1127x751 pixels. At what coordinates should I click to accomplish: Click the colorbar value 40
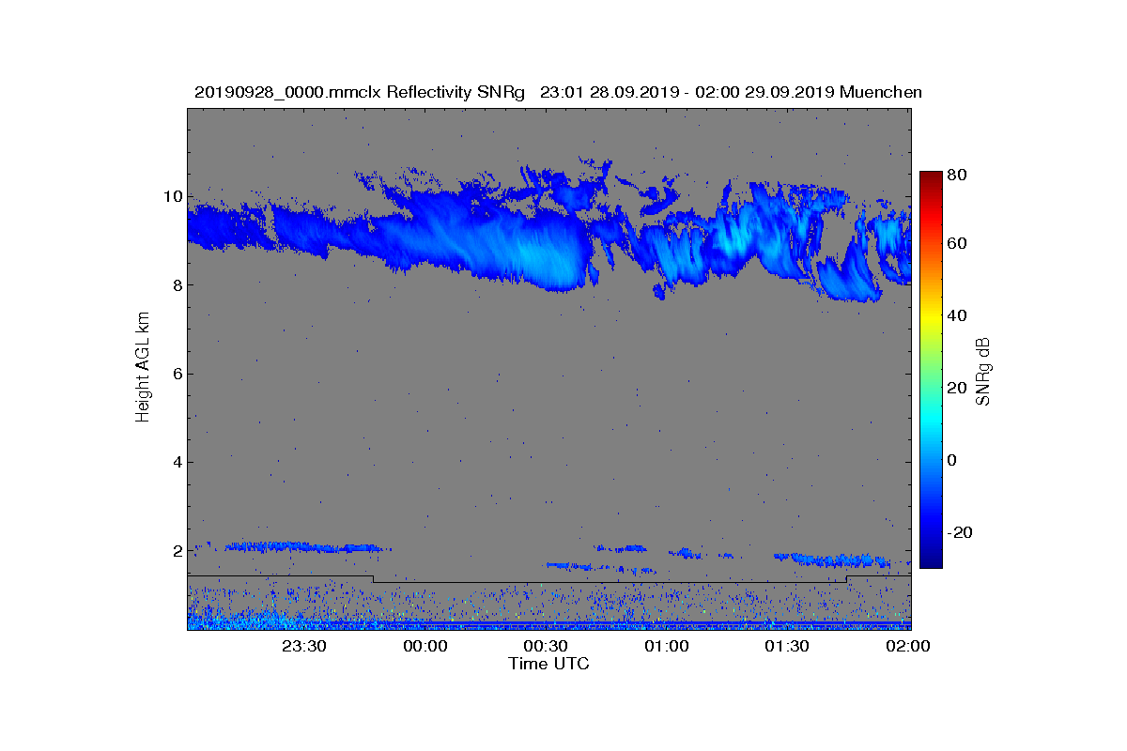tap(958, 315)
